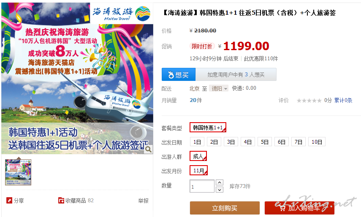Screen dimensions: 361x217
Task: Select the small product thumbnail image
Action: pos(18,172)
